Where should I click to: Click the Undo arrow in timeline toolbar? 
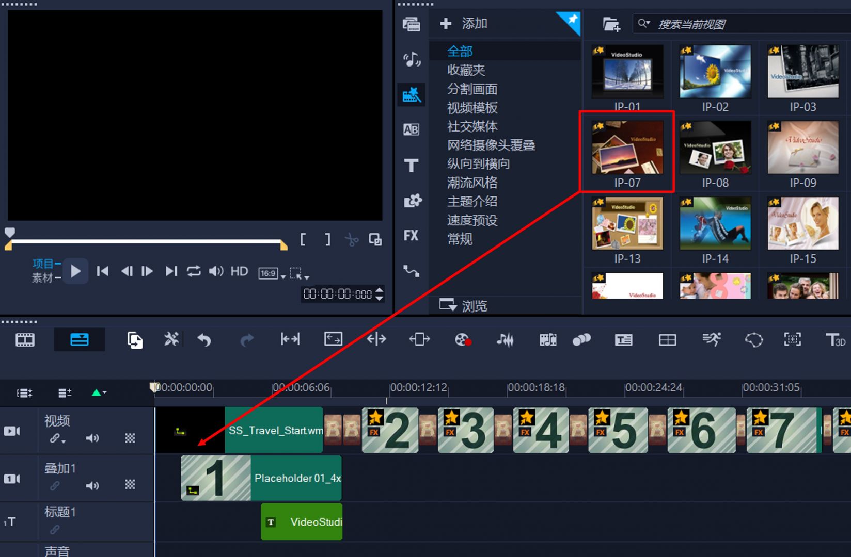204,340
